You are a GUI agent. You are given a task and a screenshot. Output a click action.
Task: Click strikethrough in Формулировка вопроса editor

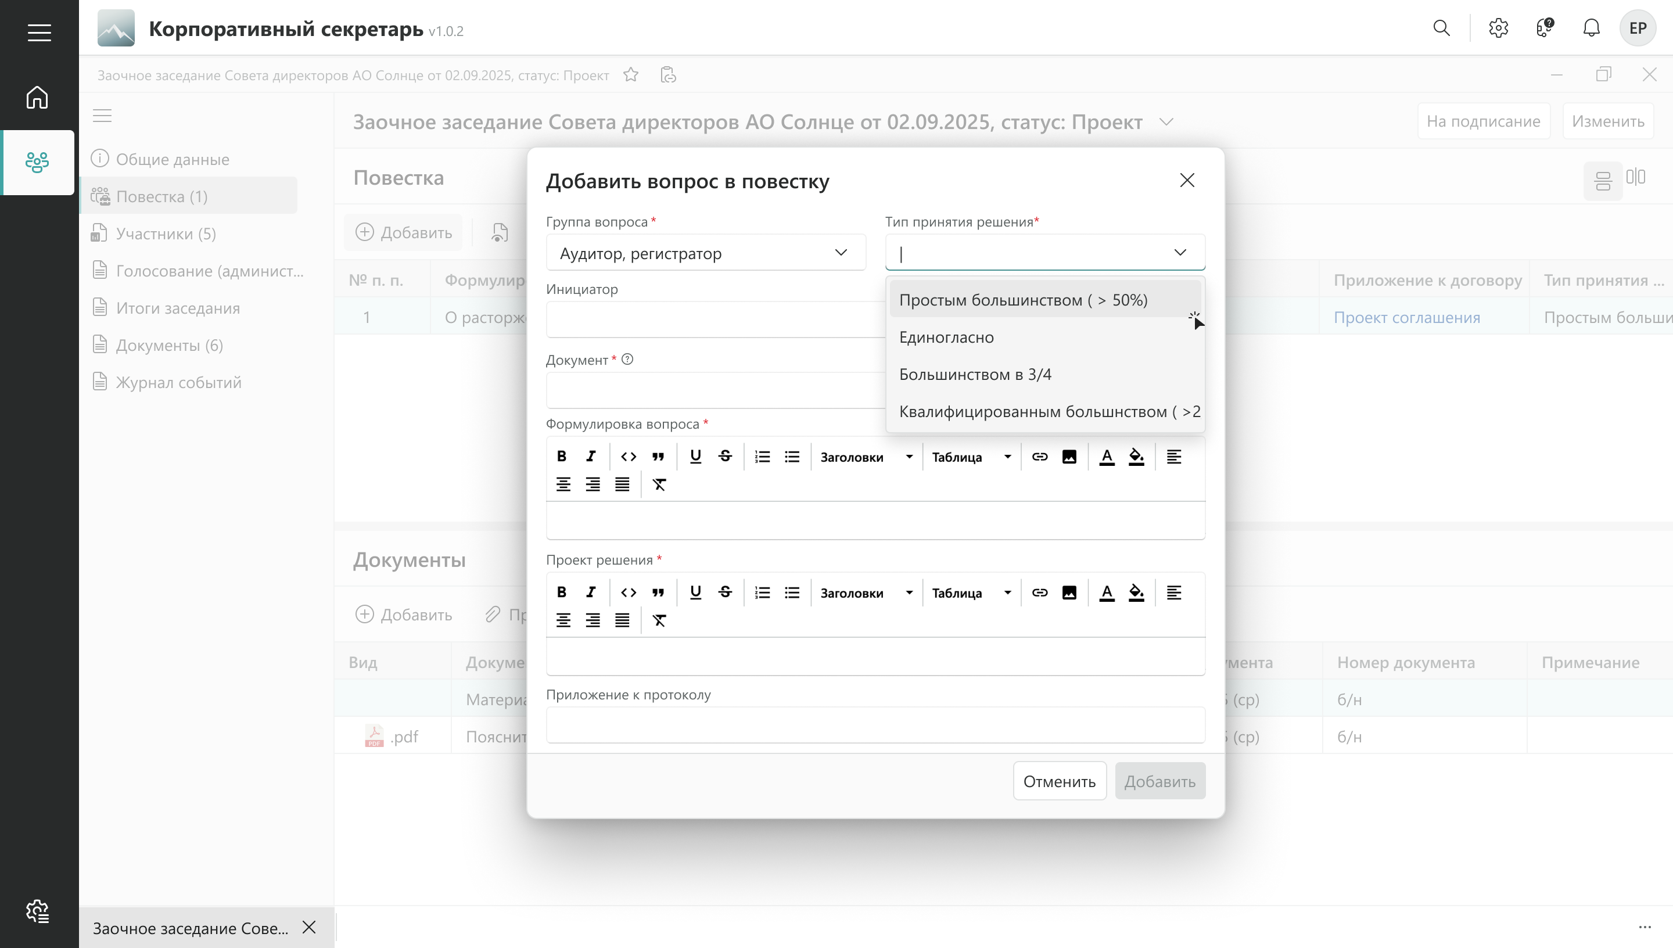point(724,457)
